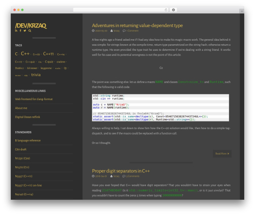Open the About me link
255x215 pixels.
click(21, 108)
